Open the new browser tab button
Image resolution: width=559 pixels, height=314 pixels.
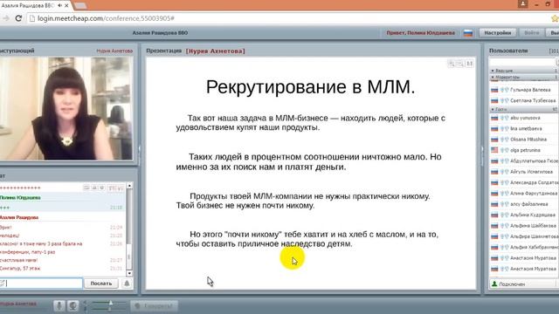(x=80, y=6)
